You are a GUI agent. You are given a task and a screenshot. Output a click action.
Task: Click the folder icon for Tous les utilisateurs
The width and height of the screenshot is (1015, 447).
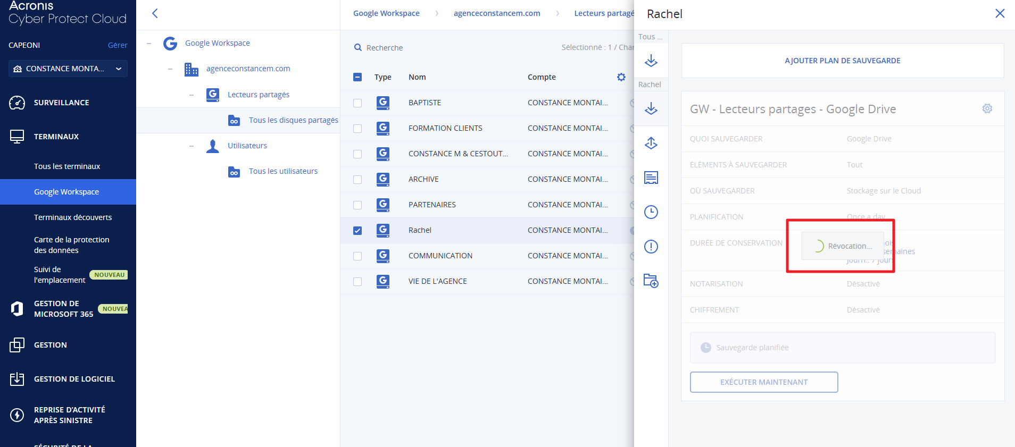point(234,172)
